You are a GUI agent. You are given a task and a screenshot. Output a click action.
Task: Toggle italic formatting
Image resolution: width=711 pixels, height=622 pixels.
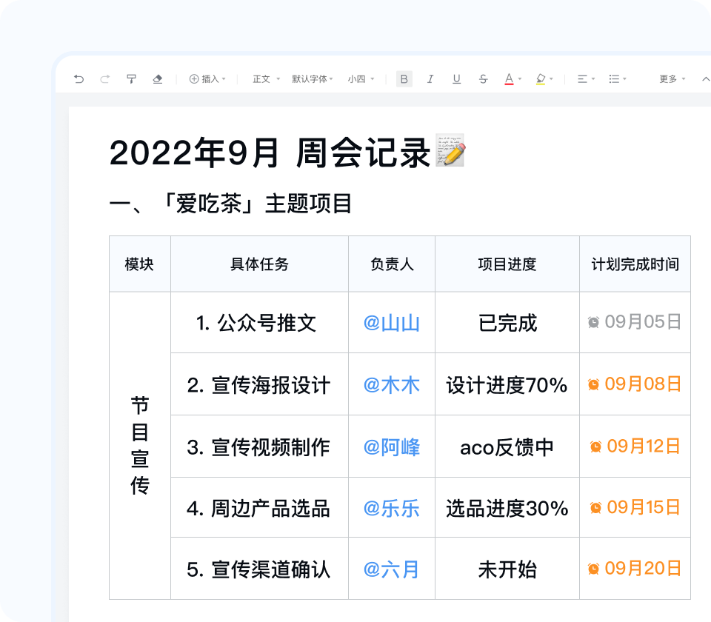click(x=430, y=79)
